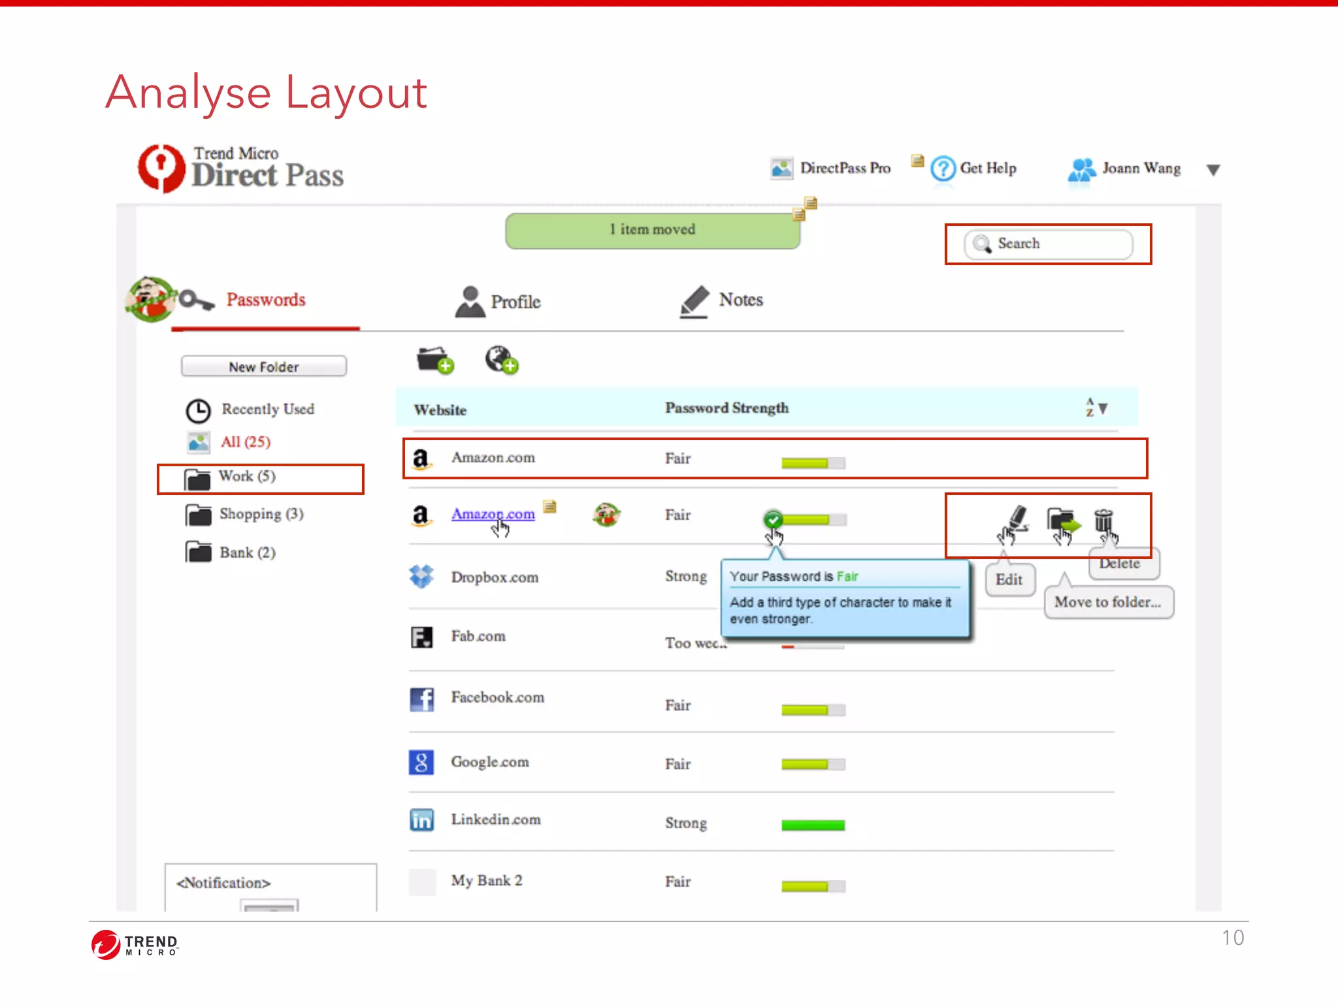Click the Joann Wang account name

click(x=1141, y=168)
